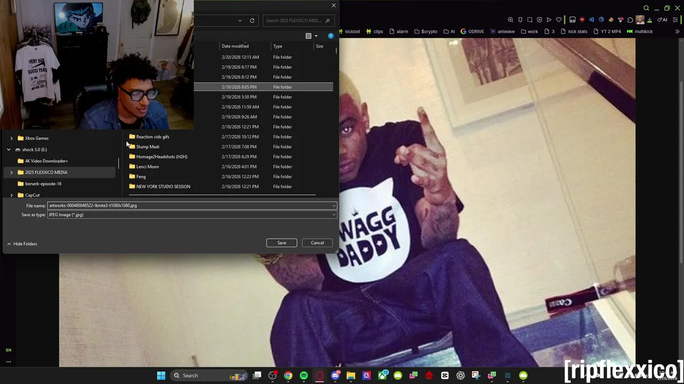This screenshot has width=684, height=384.
Task: Expand the CapCut tree node
Action: pyautogui.click(x=11, y=195)
